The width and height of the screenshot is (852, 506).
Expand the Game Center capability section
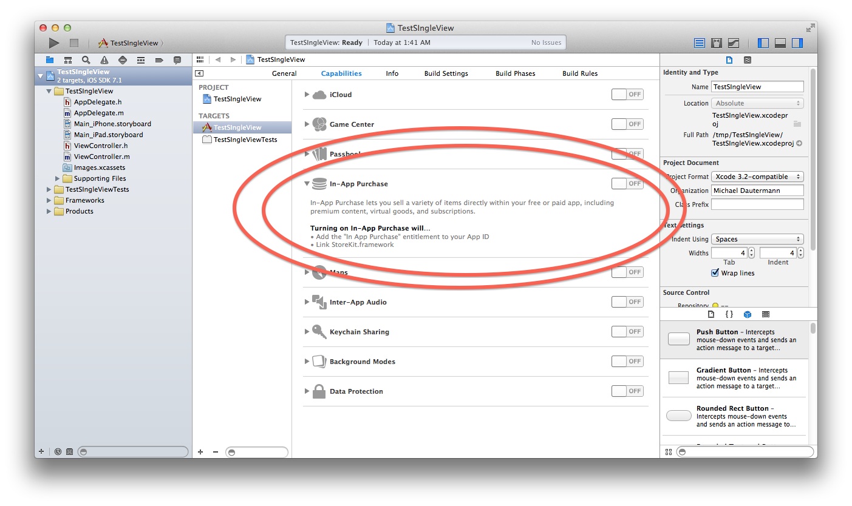coord(307,124)
